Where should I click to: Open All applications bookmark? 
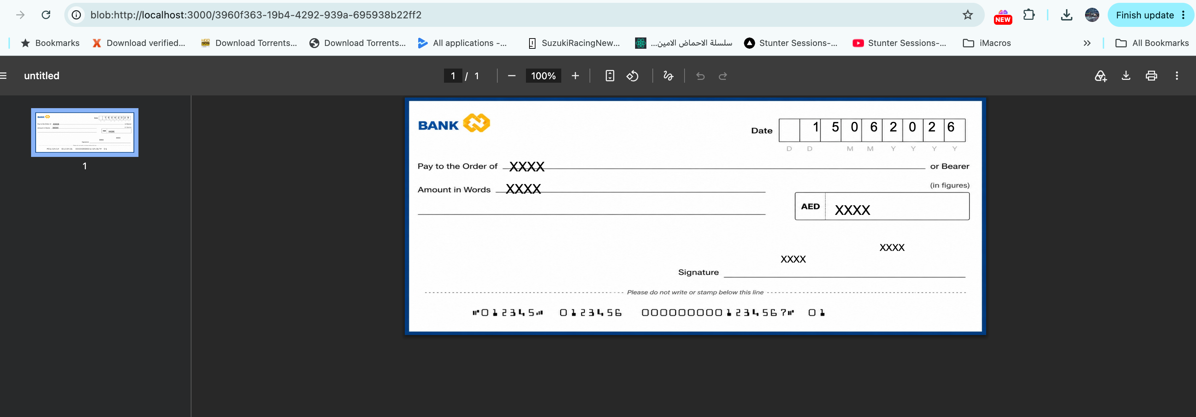(x=462, y=43)
